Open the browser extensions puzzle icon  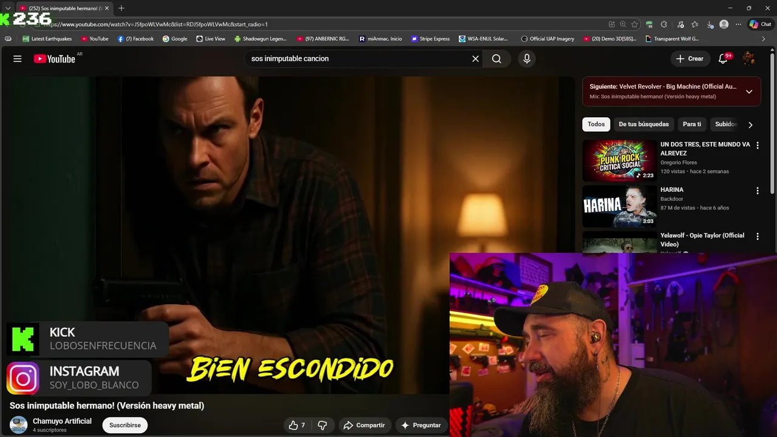tap(663, 24)
